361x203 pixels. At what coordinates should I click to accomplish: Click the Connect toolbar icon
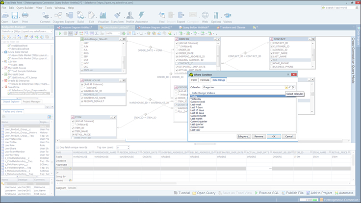point(45,17)
